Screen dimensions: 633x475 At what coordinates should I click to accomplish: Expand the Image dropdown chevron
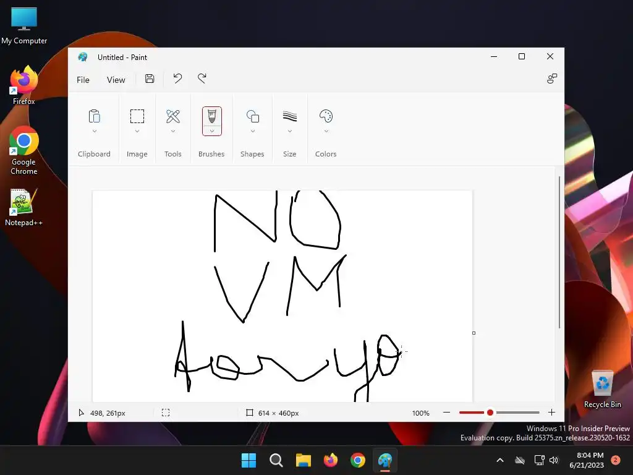pyautogui.click(x=137, y=131)
